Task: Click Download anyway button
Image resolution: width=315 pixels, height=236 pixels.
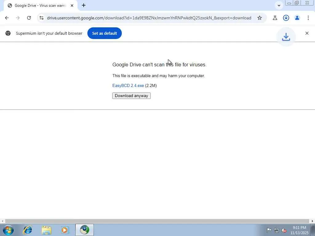Action: click(131, 96)
